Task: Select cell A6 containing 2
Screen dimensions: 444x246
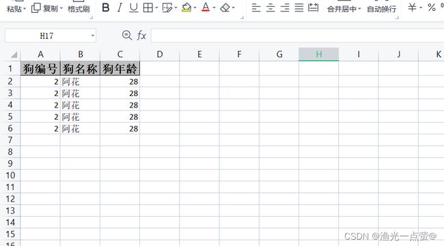Action: coord(40,129)
